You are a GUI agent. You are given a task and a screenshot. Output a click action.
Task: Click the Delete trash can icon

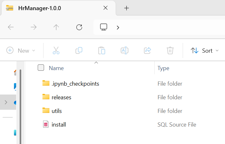coord(170,50)
